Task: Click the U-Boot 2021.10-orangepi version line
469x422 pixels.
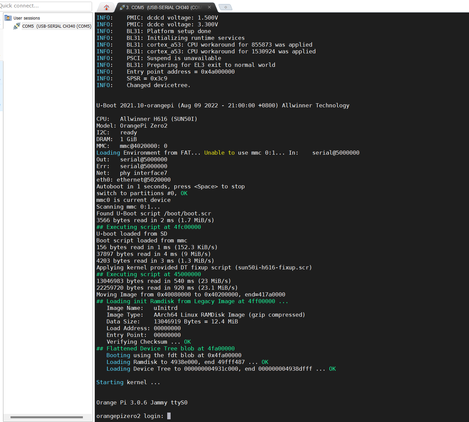Action: (223, 105)
